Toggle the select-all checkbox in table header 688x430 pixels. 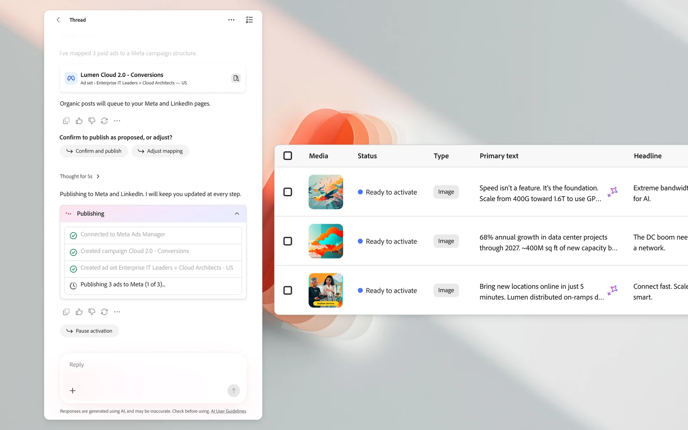tap(288, 156)
